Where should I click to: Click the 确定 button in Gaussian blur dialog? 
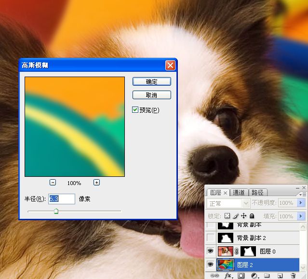tap(152, 81)
